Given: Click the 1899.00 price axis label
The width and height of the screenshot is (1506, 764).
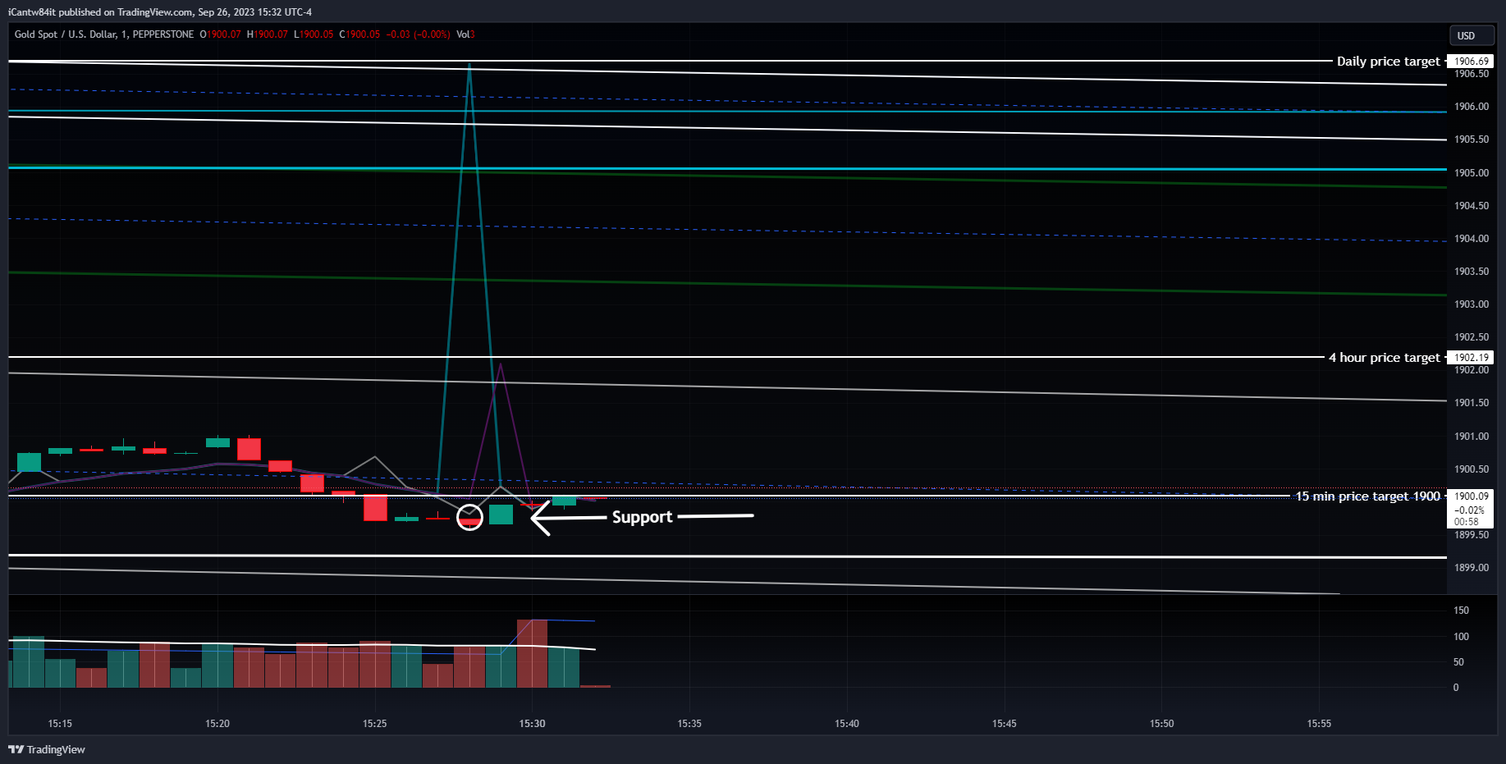Looking at the screenshot, I should pos(1471,568).
